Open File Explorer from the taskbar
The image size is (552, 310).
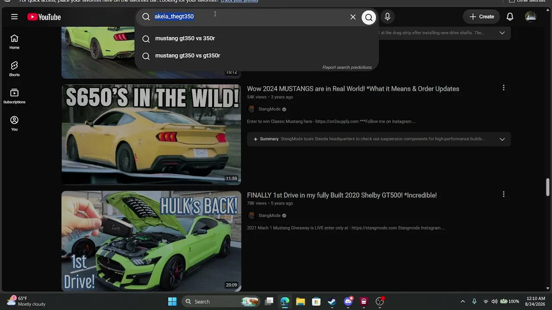301,301
